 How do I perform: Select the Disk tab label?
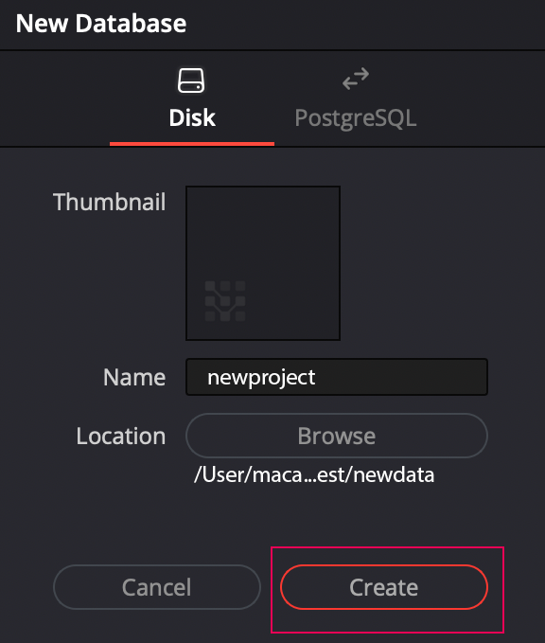pyautogui.click(x=192, y=118)
